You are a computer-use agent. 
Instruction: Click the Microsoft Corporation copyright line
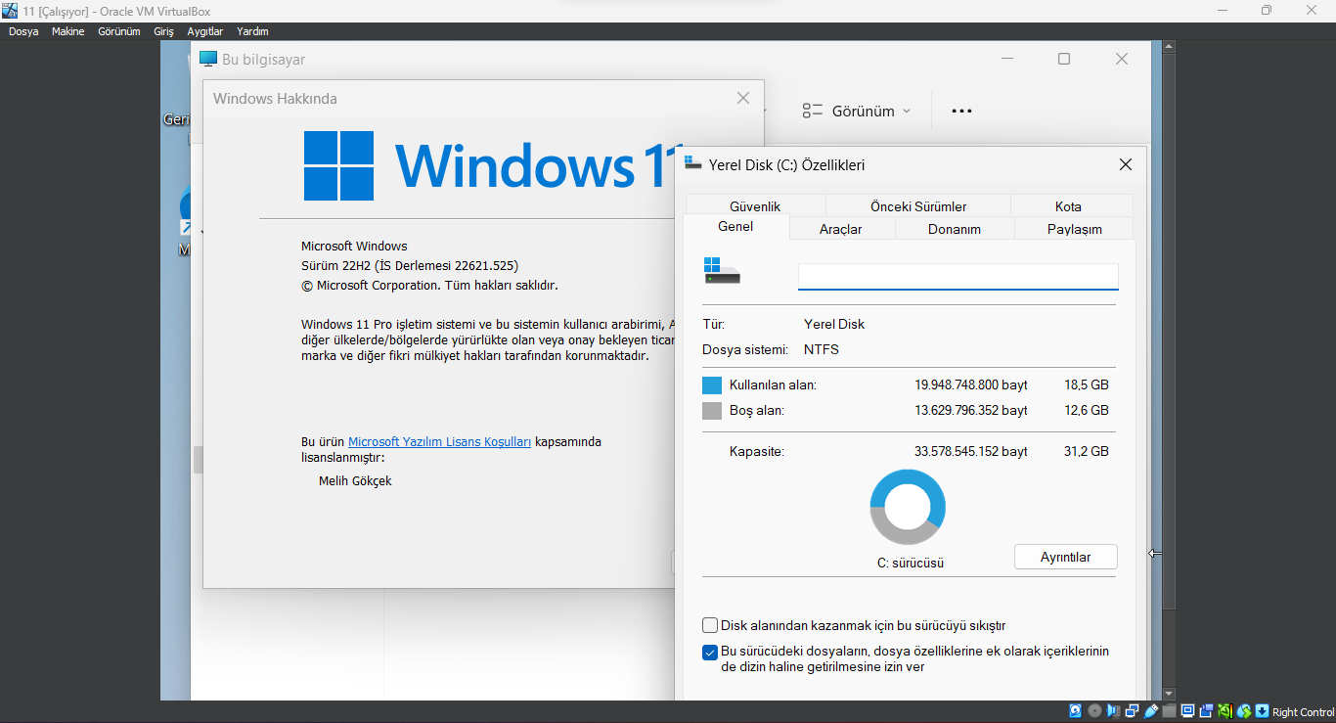coord(429,286)
